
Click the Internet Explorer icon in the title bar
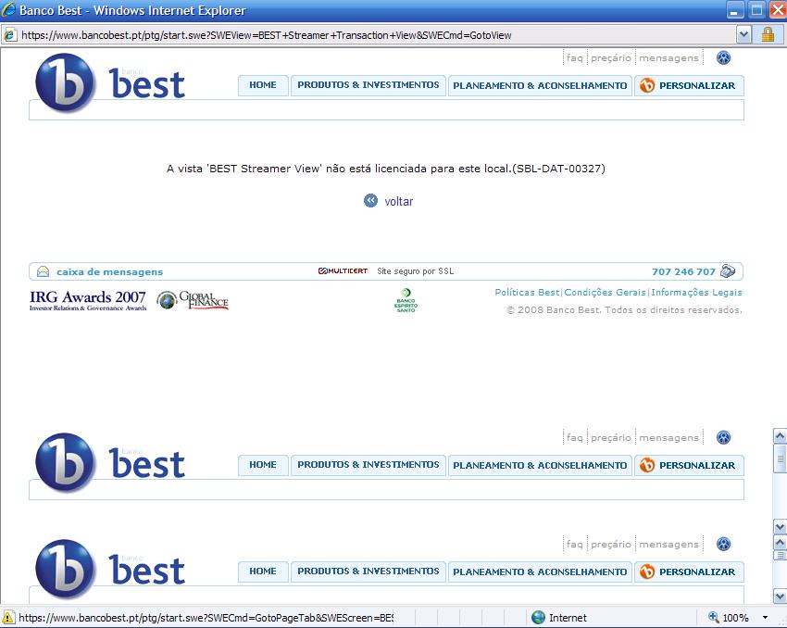coord(8,10)
